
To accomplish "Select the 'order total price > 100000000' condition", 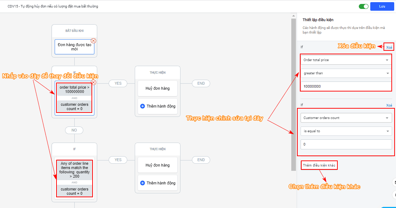I will pos(74,90).
